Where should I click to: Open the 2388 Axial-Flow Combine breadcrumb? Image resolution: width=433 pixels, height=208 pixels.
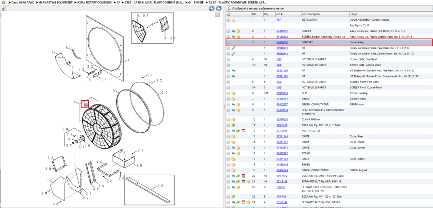pos(154,2)
